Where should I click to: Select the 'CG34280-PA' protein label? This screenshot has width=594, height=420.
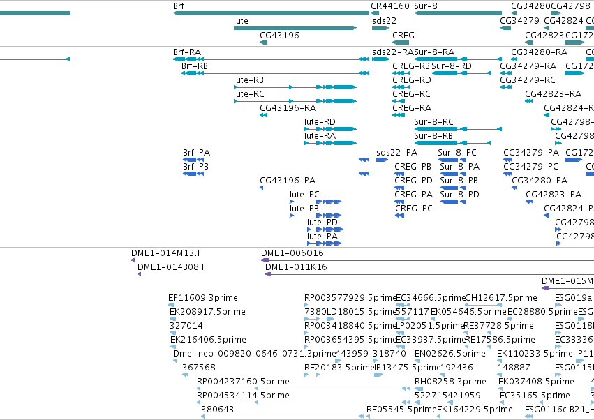pyautogui.click(x=540, y=181)
